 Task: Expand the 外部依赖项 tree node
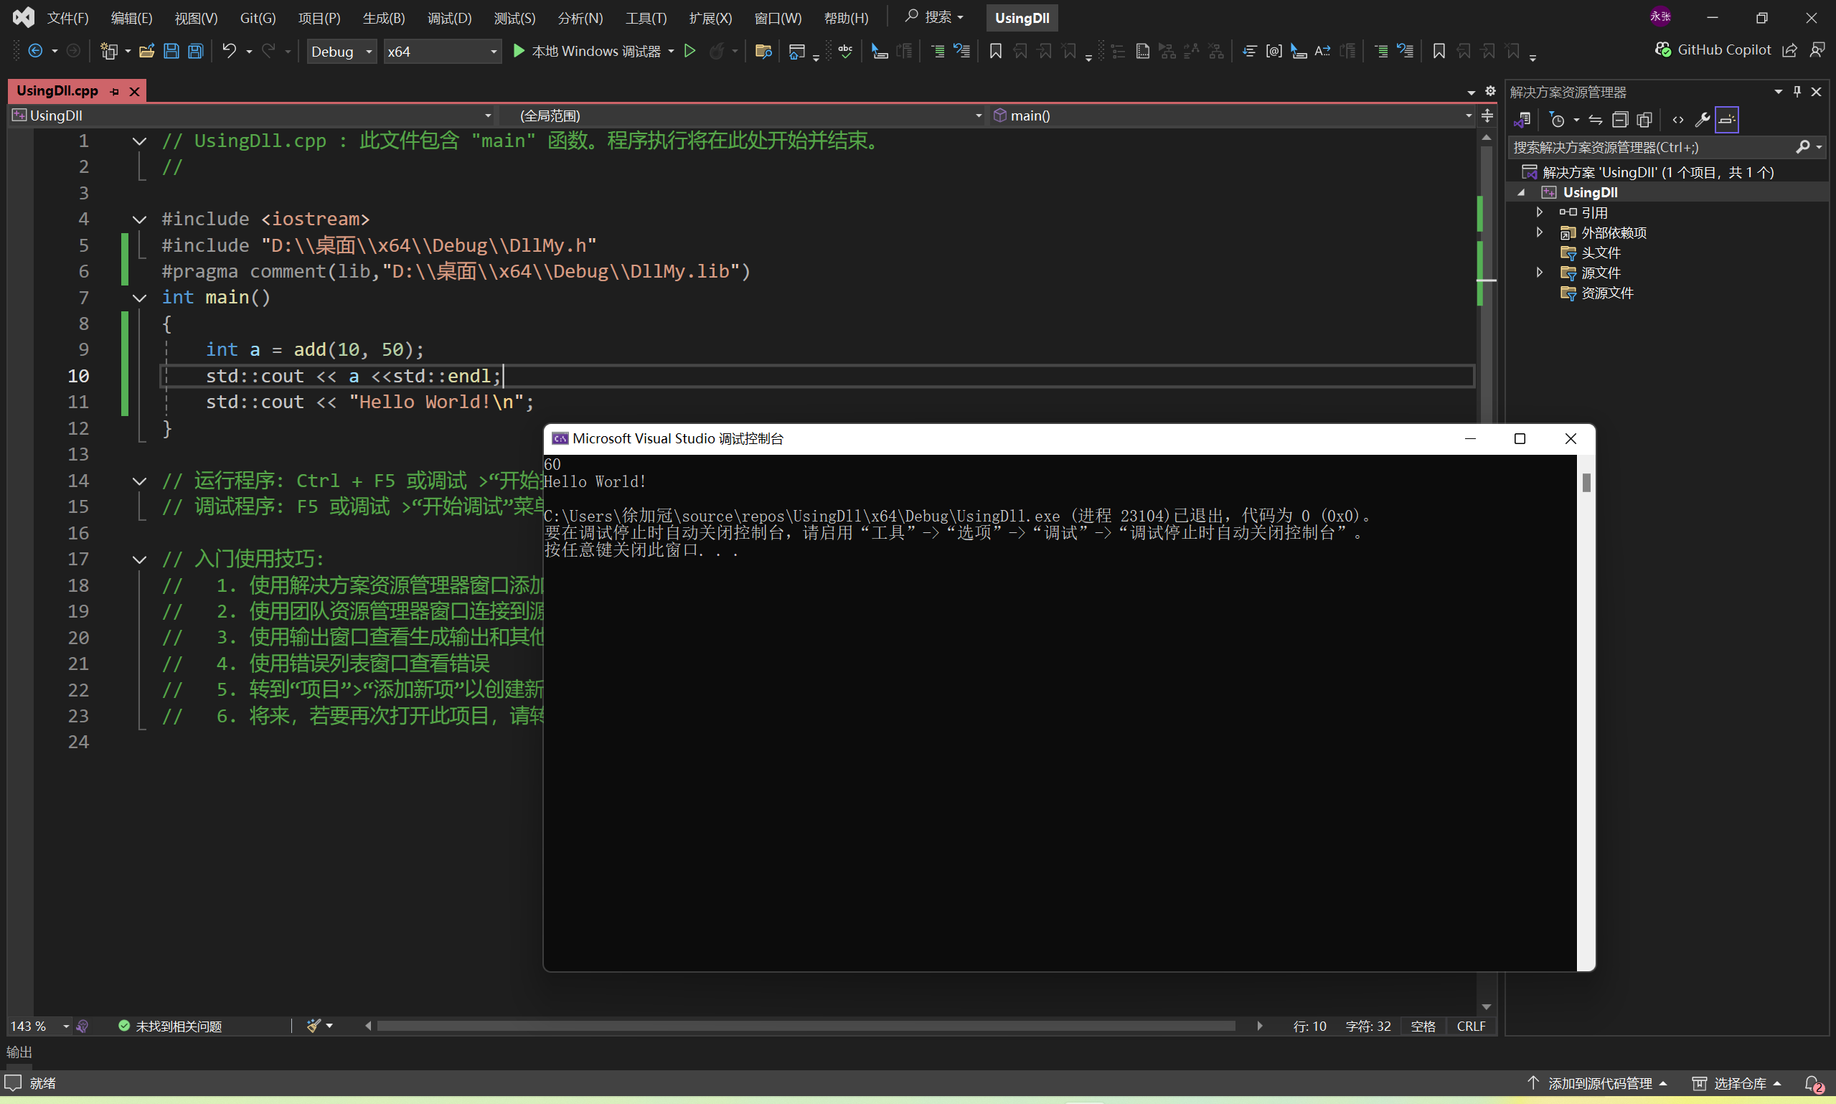(1539, 232)
